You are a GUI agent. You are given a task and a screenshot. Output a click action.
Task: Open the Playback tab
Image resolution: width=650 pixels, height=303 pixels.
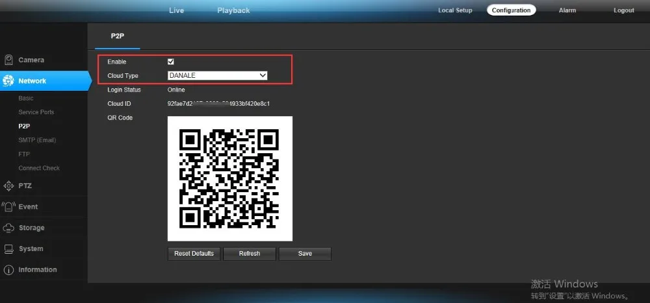point(233,10)
